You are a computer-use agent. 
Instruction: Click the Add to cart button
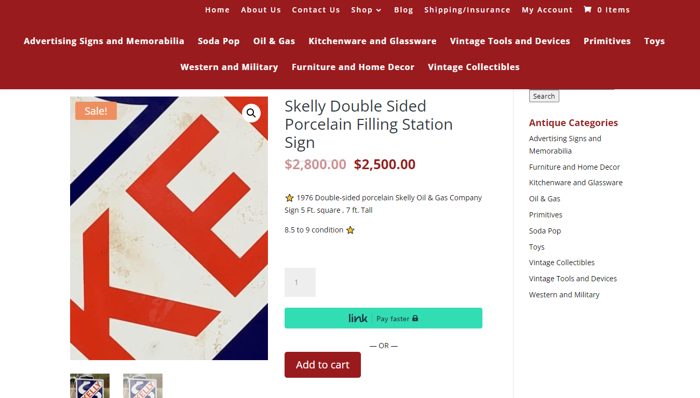coord(322,365)
